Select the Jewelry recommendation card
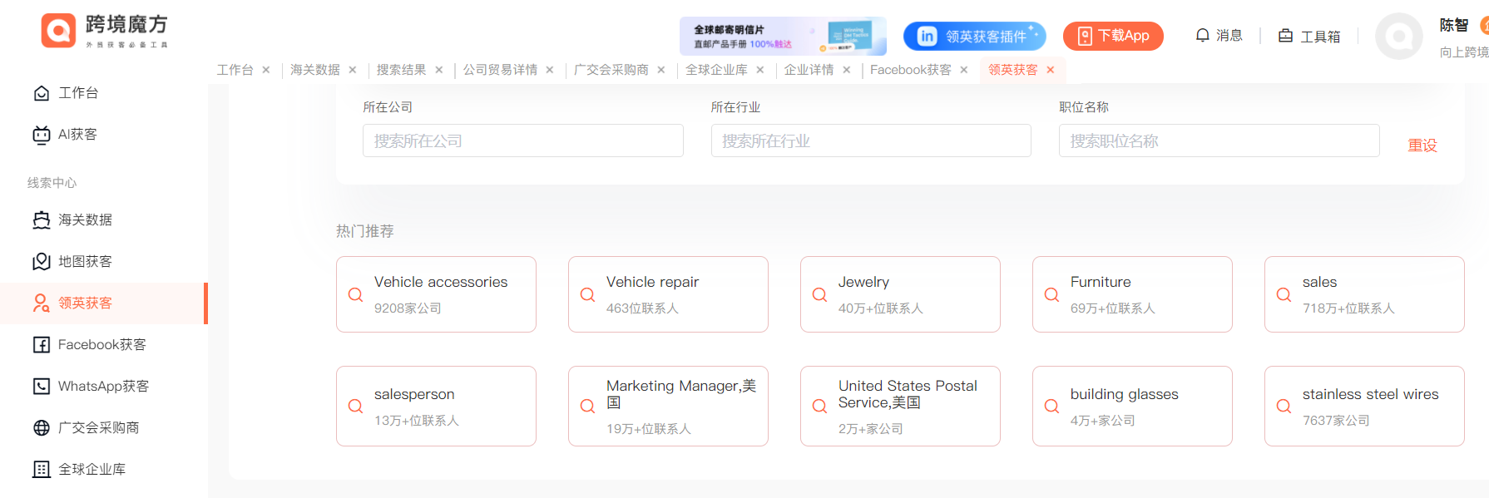 click(x=900, y=294)
